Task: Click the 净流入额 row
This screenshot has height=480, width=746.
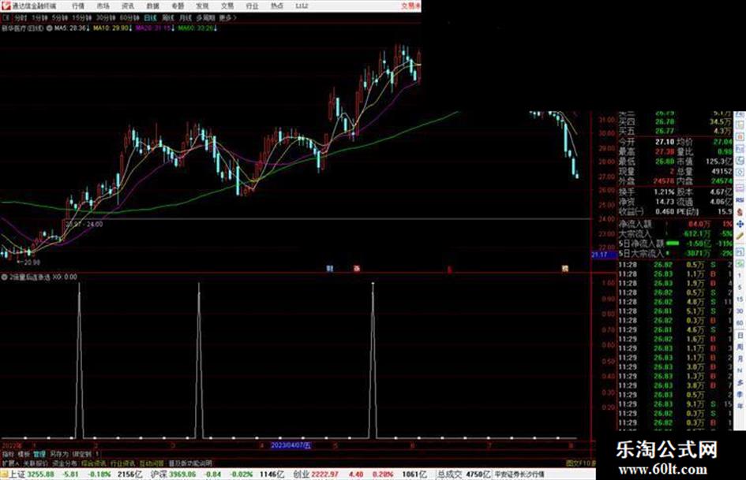Action: 675,223
